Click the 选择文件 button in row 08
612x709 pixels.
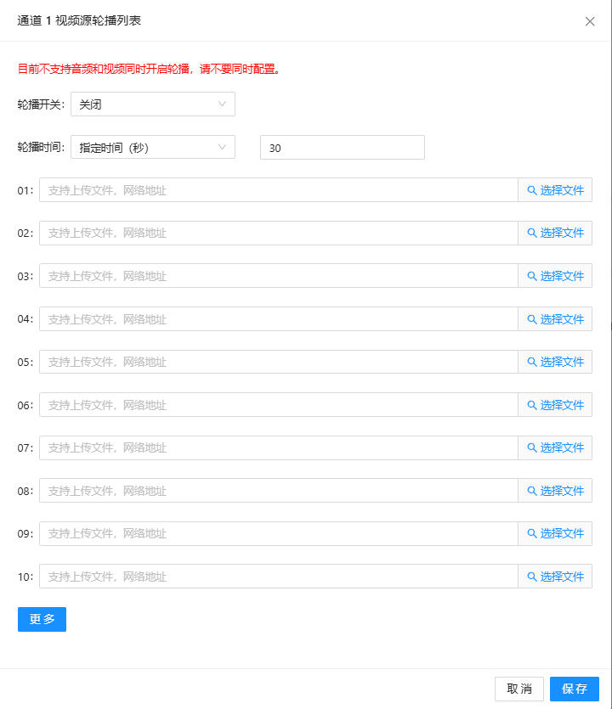pos(555,491)
